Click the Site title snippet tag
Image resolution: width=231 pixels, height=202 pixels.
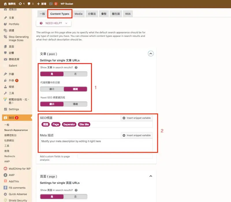pyautogui.click(x=84, y=124)
